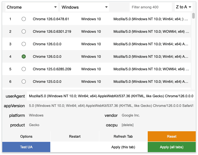
Task: Click Chrome 126.0.0.0 in row 4
Action: (x=47, y=56)
